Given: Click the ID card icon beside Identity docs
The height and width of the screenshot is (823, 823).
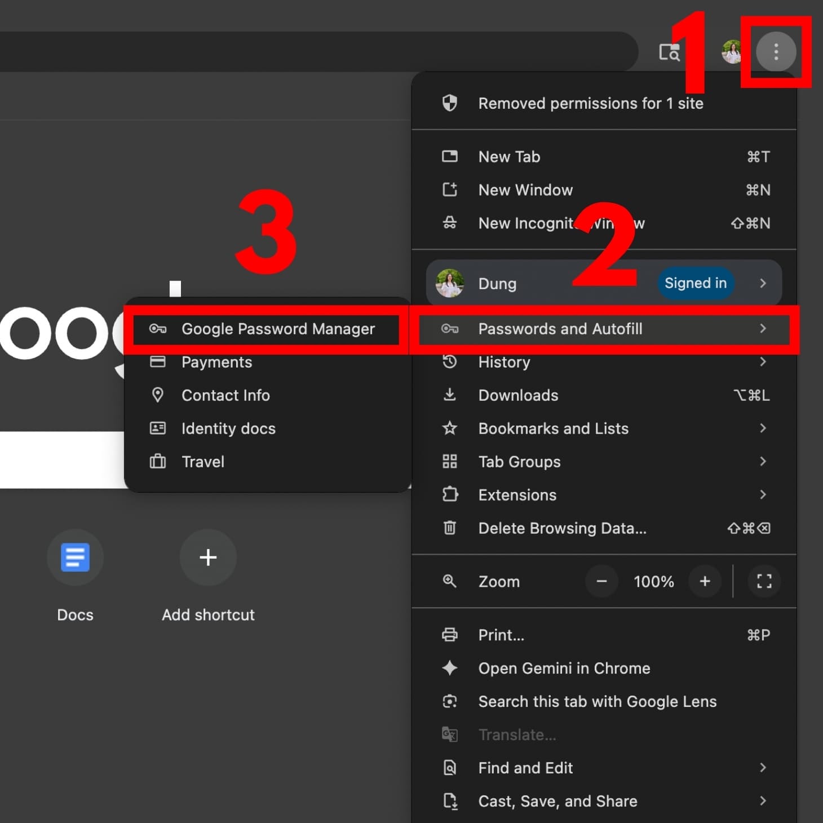Looking at the screenshot, I should click(x=157, y=428).
